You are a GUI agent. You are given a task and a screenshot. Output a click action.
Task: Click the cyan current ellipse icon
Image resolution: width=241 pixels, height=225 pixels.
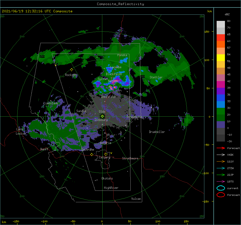221,188
